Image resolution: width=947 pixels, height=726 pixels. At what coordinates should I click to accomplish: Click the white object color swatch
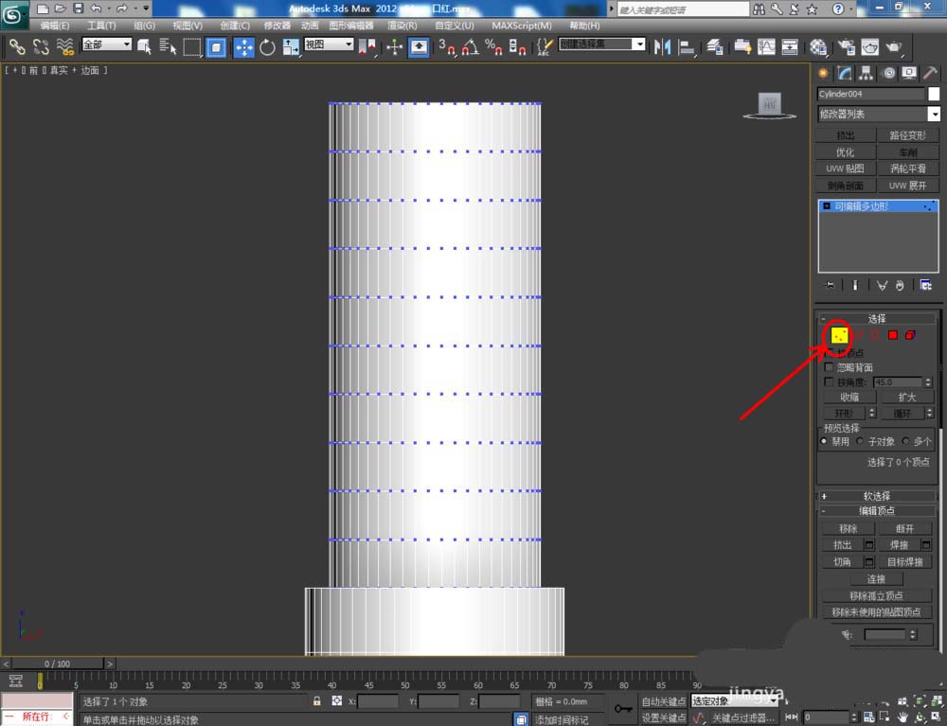coord(934,94)
